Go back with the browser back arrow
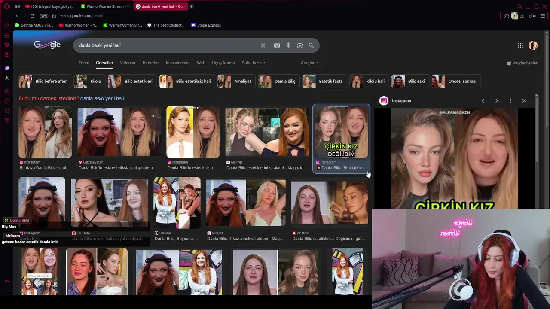The width and height of the screenshot is (550, 309). tap(17, 16)
